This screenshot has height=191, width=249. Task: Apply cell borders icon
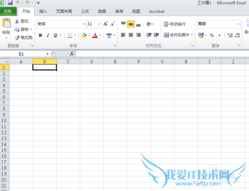(x=70, y=35)
